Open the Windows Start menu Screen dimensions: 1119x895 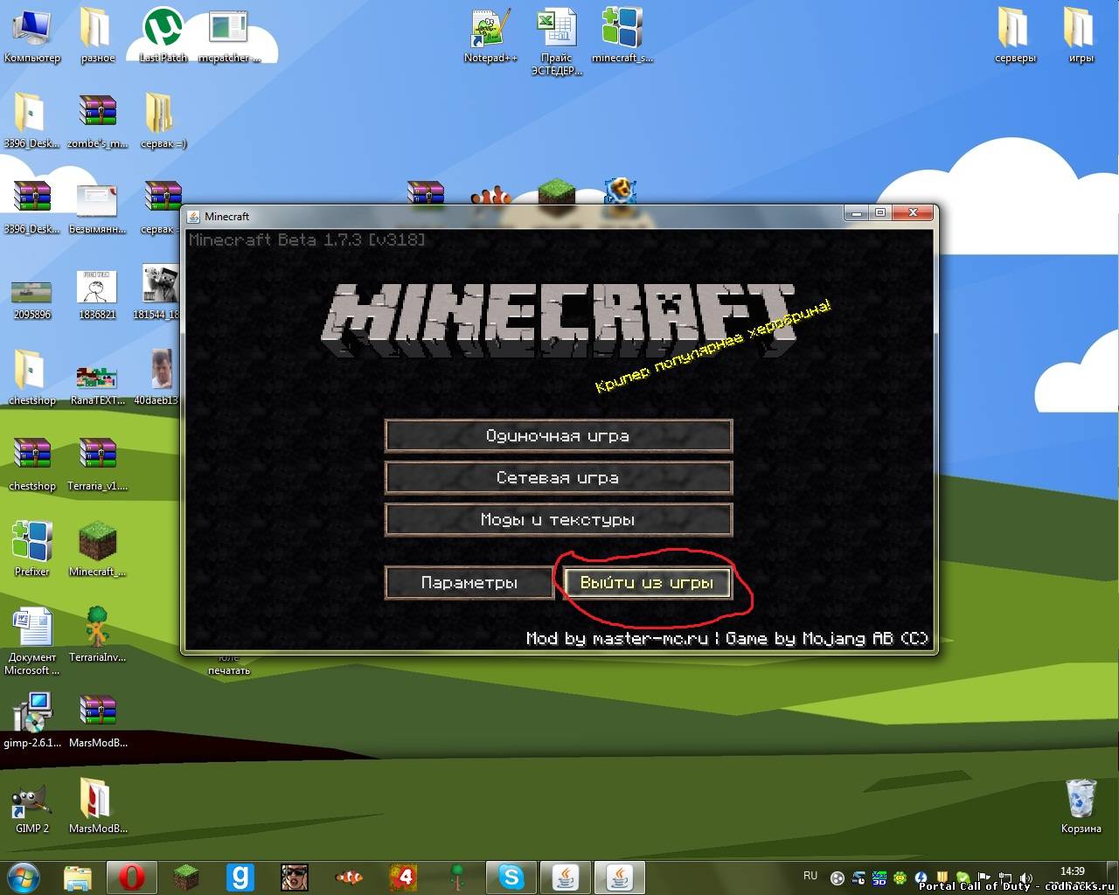[x=24, y=877]
